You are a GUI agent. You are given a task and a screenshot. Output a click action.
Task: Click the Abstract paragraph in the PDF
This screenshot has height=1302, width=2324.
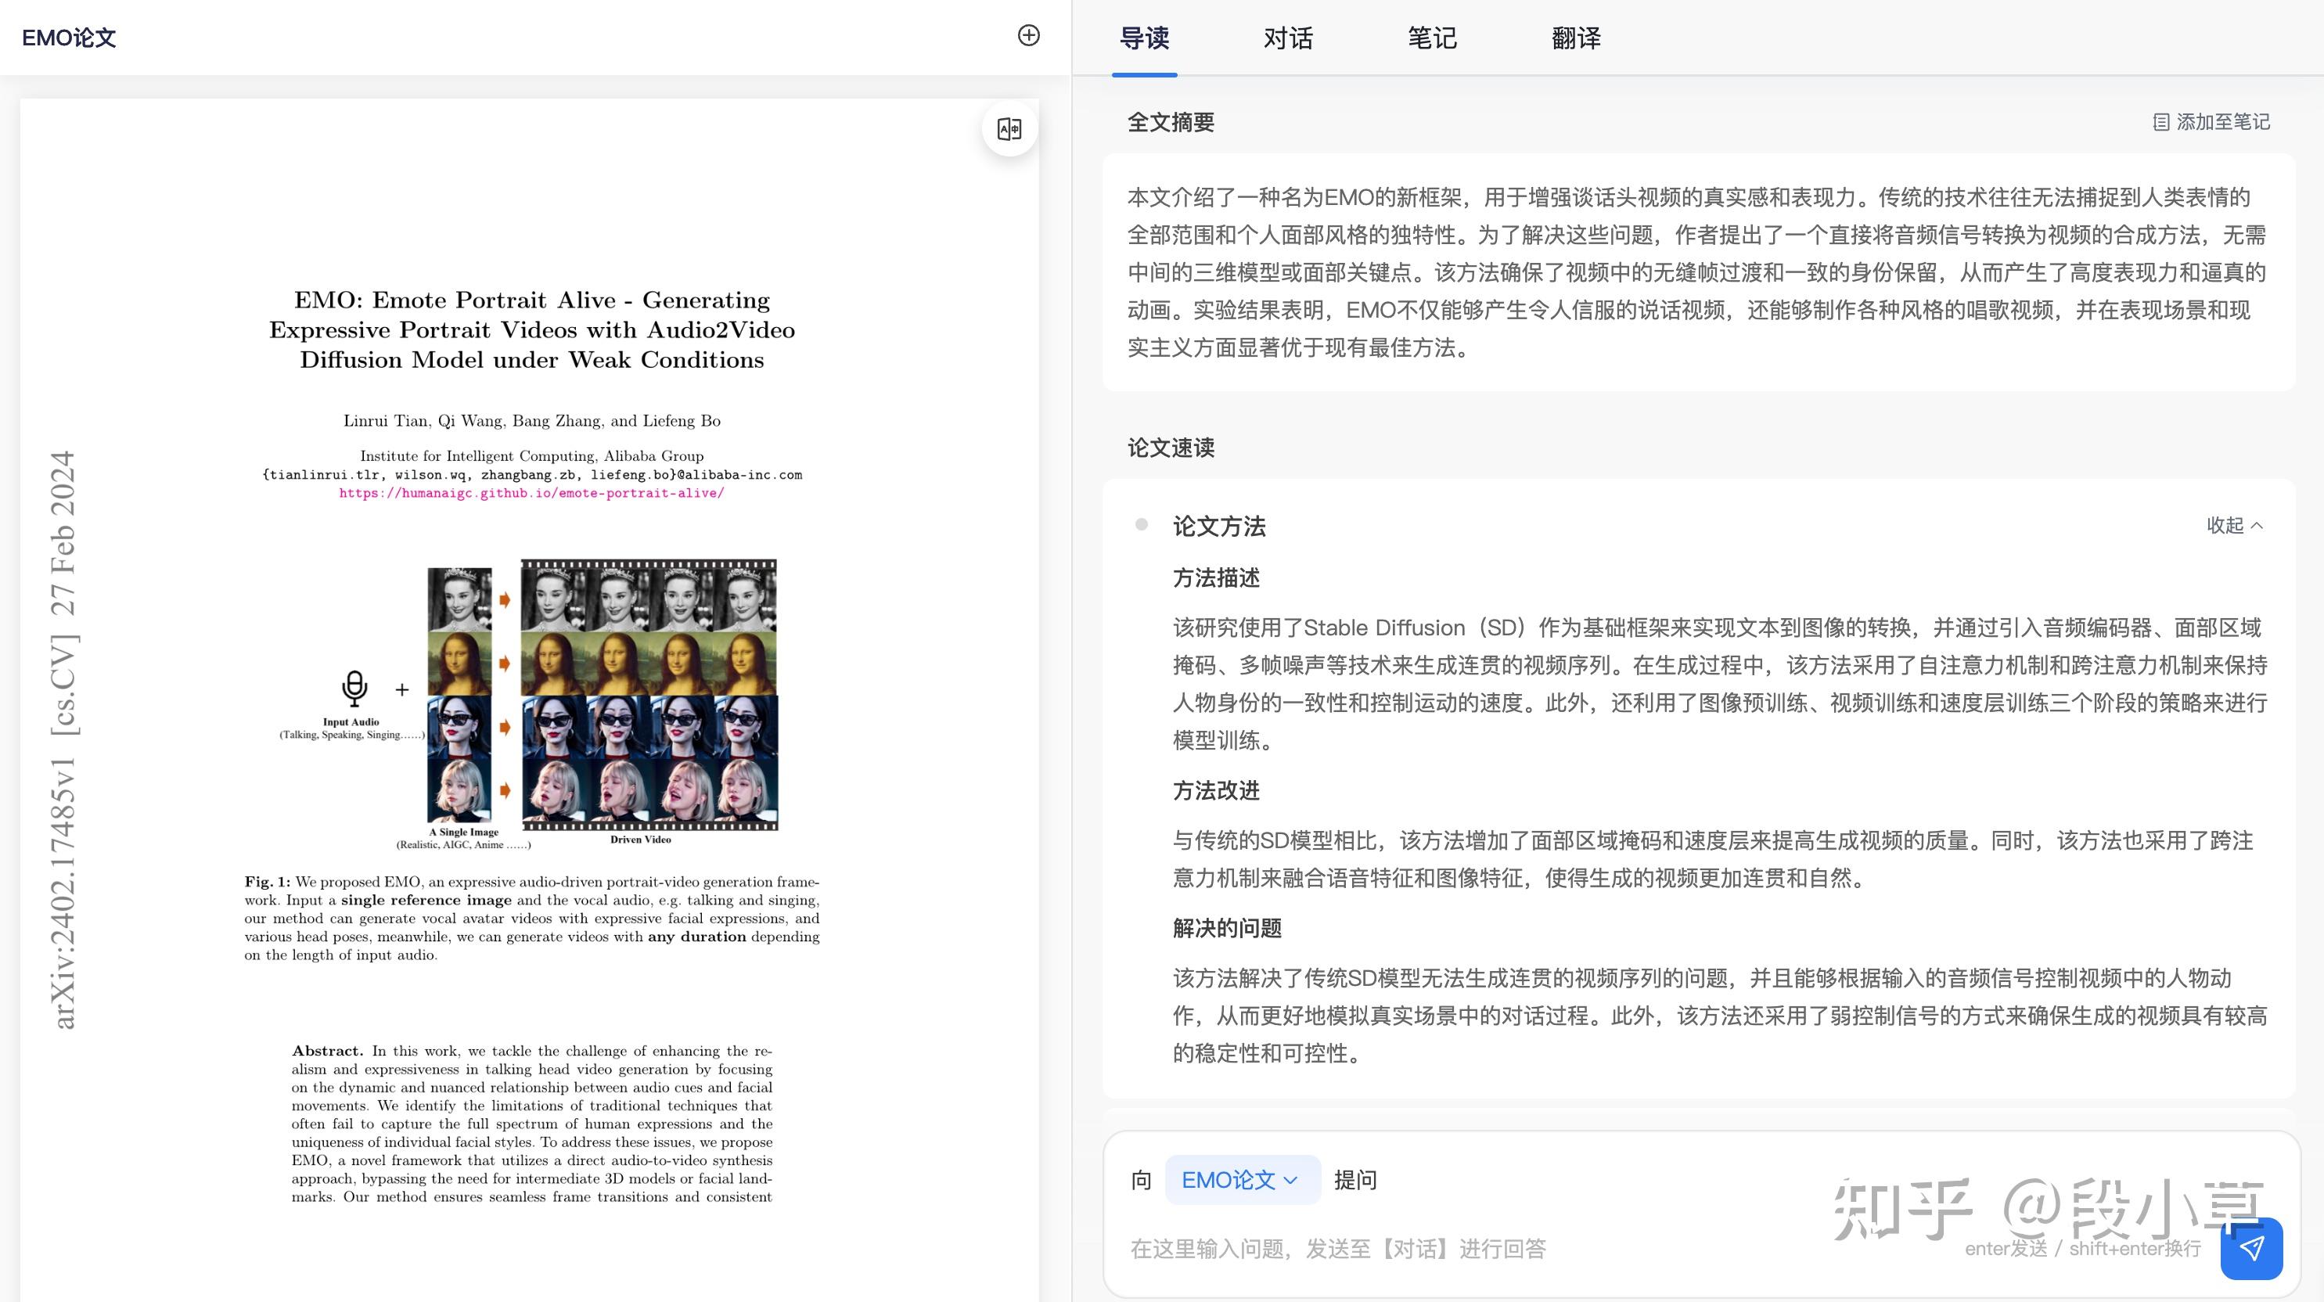pos(531,1124)
